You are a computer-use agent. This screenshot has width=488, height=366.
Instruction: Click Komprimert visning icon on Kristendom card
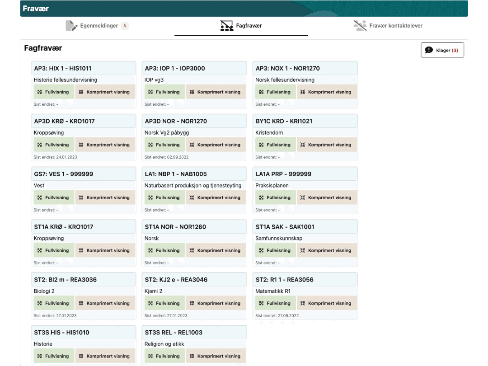(303, 145)
